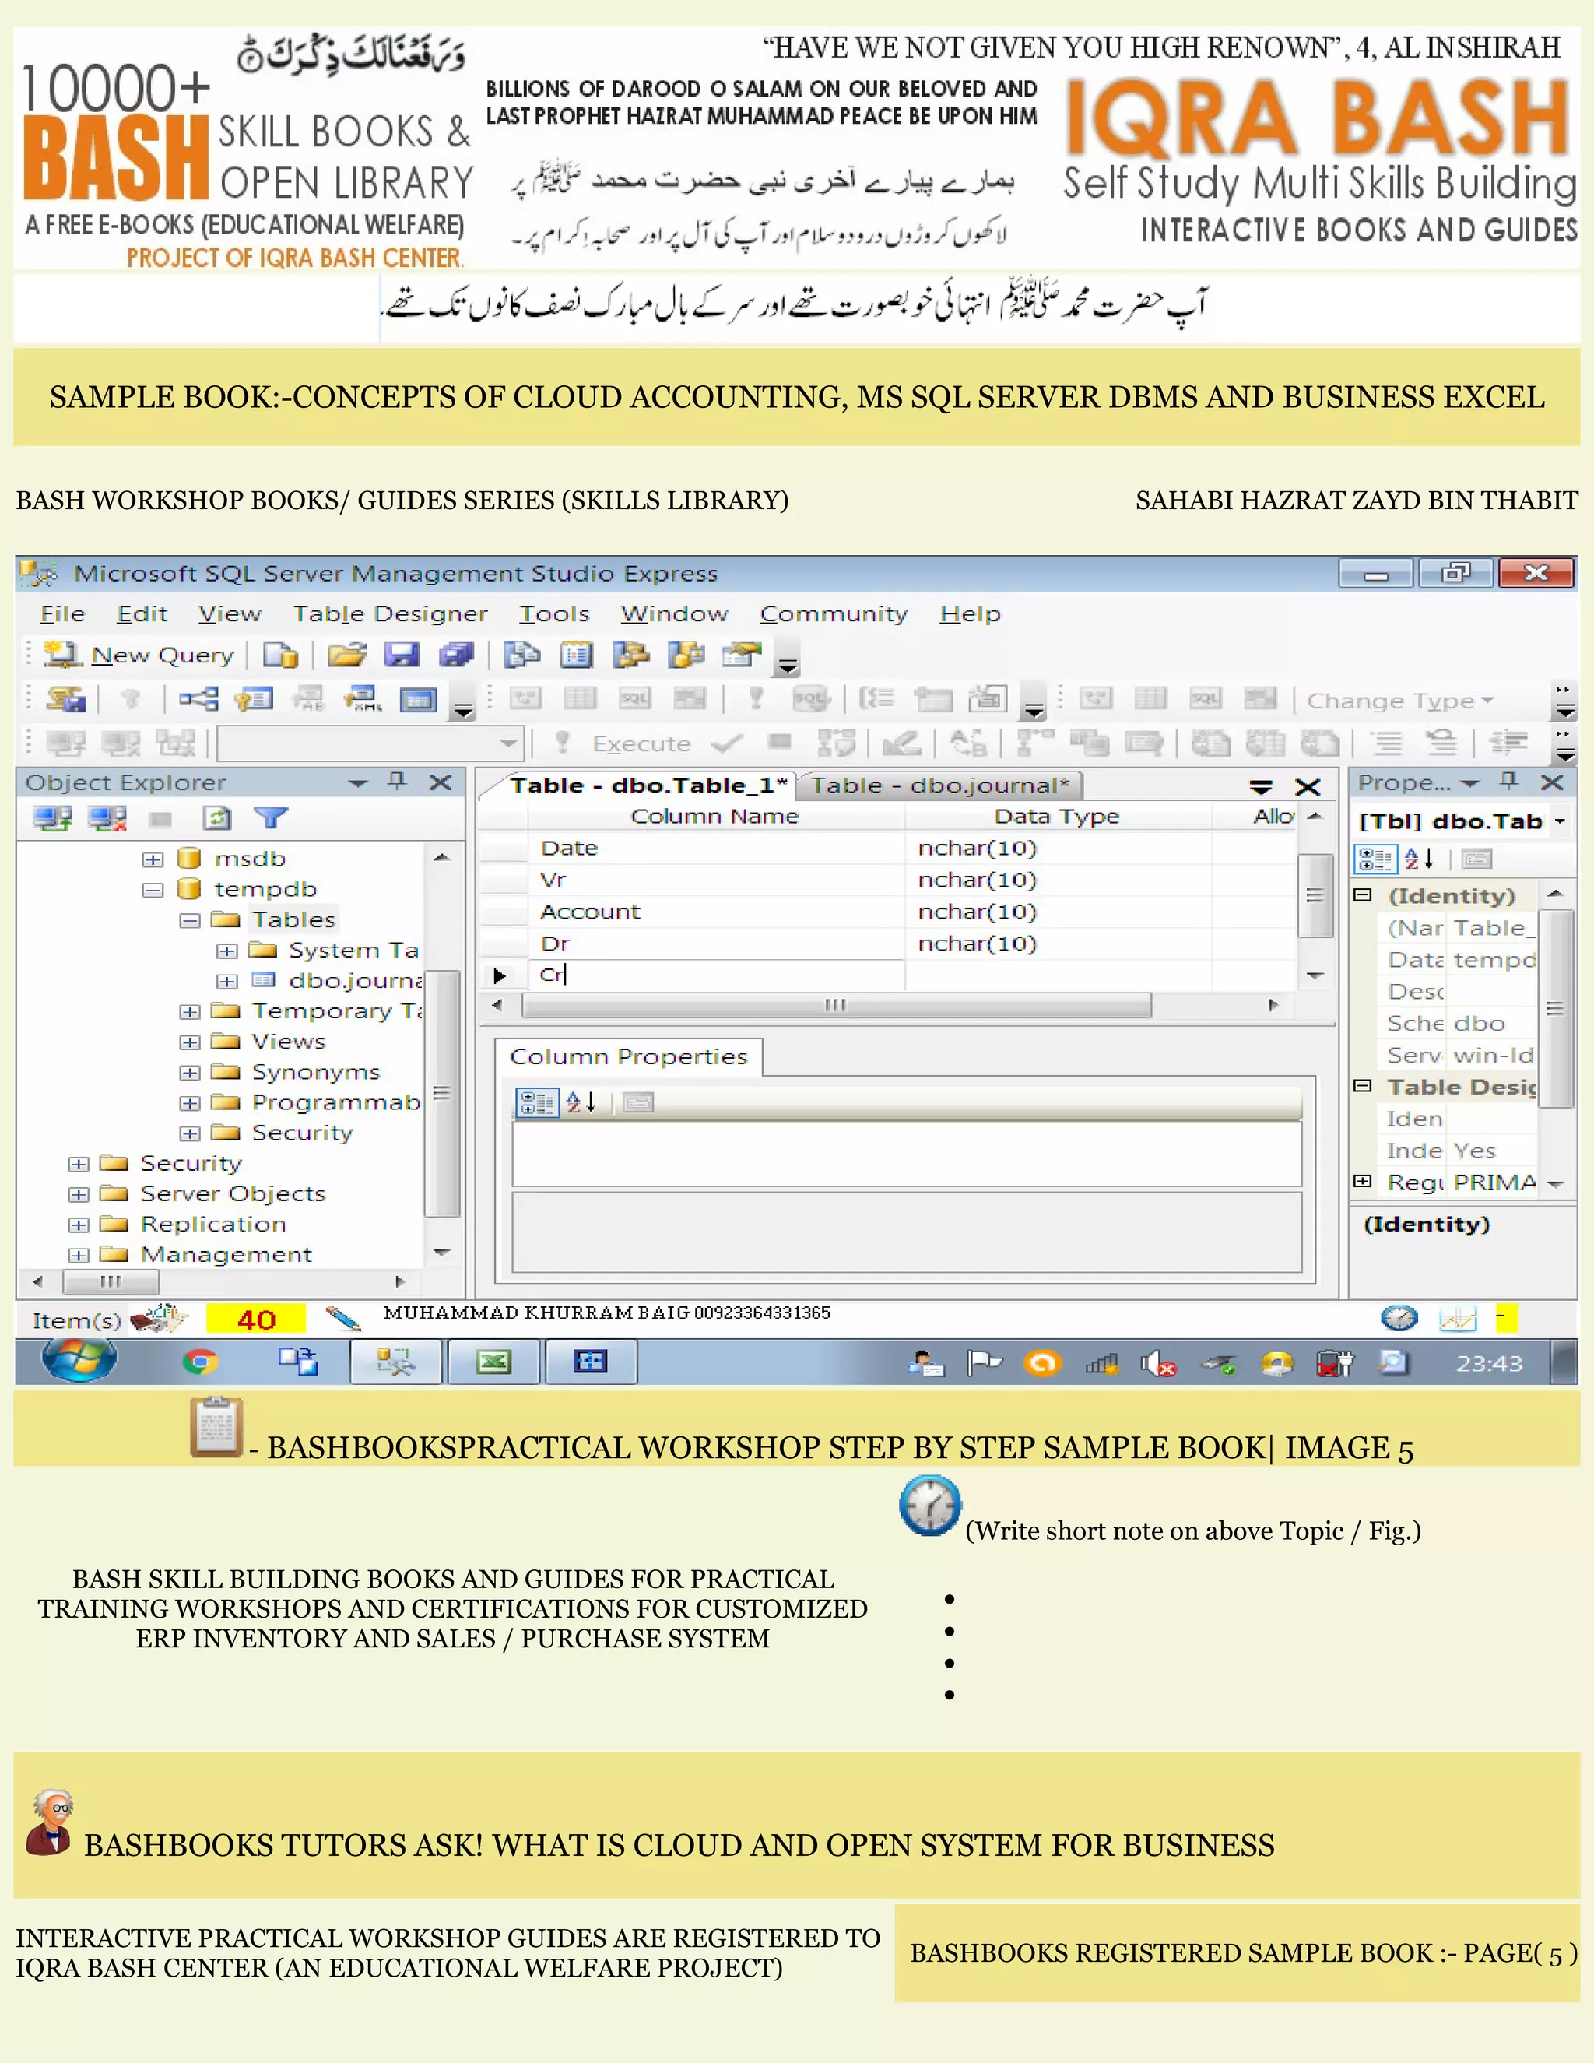Screen dimensions: 1594x2063
Task: Open the Table Designer menu
Action: click(x=390, y=614)
